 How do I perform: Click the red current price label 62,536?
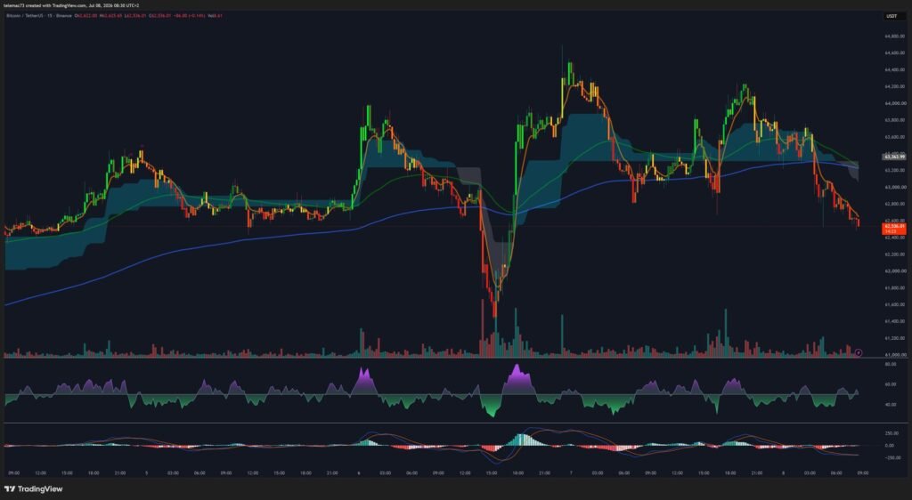pyautogui.click(x=893, y=229)
